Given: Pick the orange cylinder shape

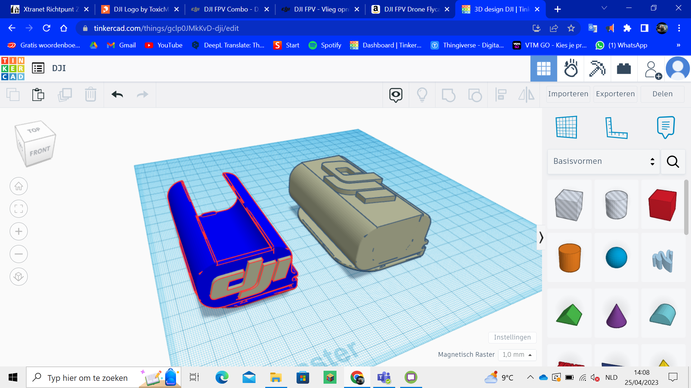Looking at the screenshot, I should pos(569,258).
